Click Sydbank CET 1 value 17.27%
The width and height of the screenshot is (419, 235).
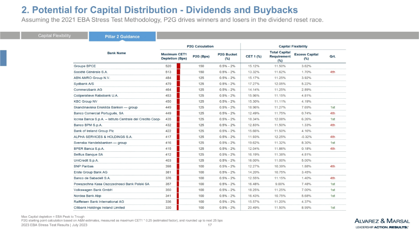pyautogui.click(x=254, y=84)
